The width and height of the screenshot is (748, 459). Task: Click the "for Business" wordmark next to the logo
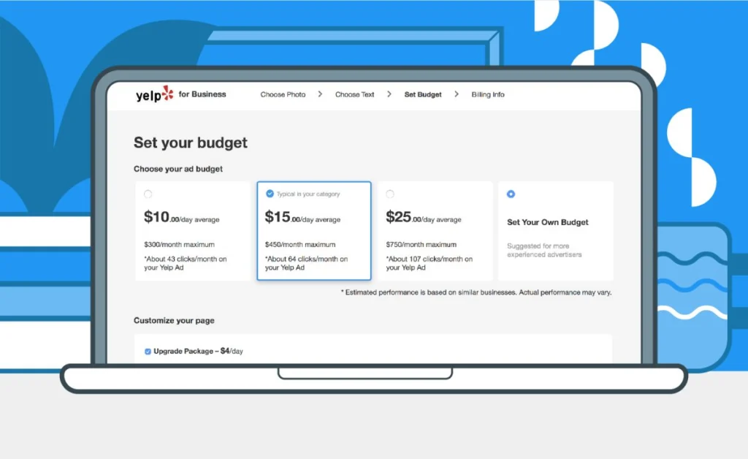[x=202, y=94]
